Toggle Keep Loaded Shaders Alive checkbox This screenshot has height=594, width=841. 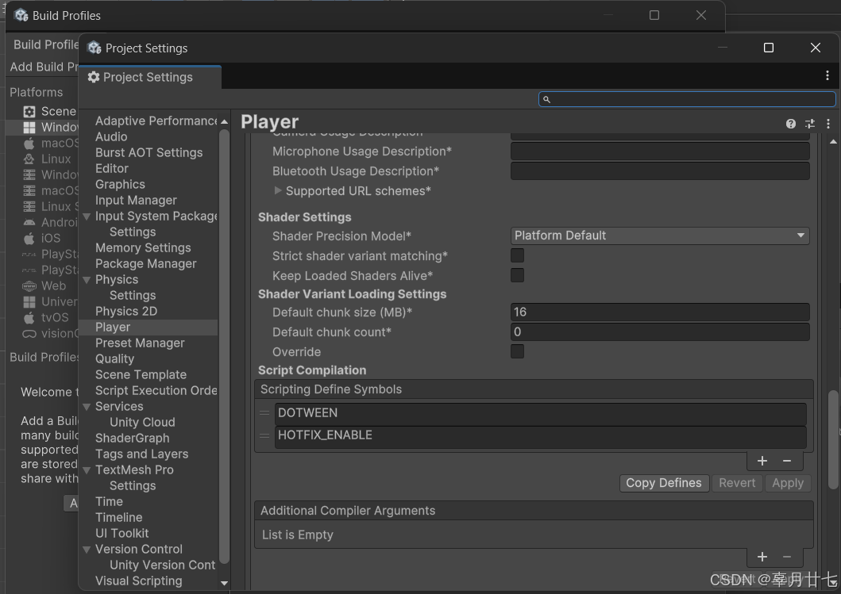517,275
